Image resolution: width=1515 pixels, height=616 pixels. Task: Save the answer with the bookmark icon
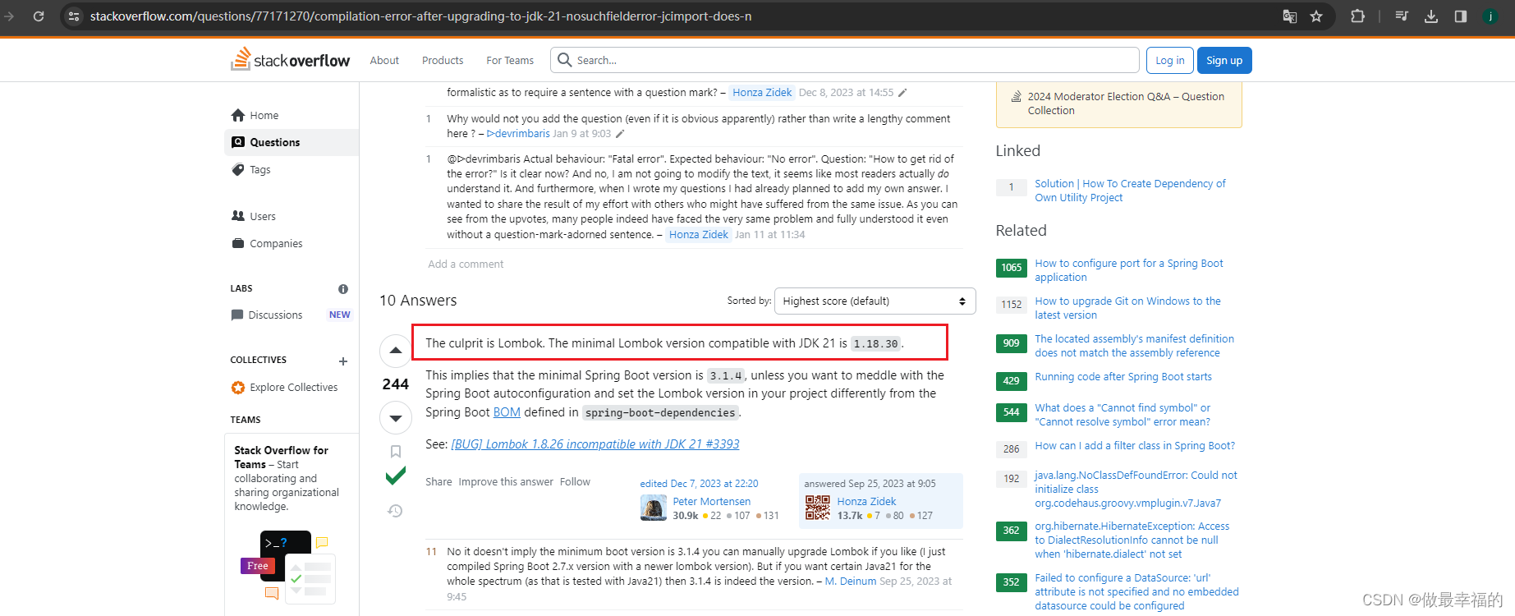pos(395,451)
